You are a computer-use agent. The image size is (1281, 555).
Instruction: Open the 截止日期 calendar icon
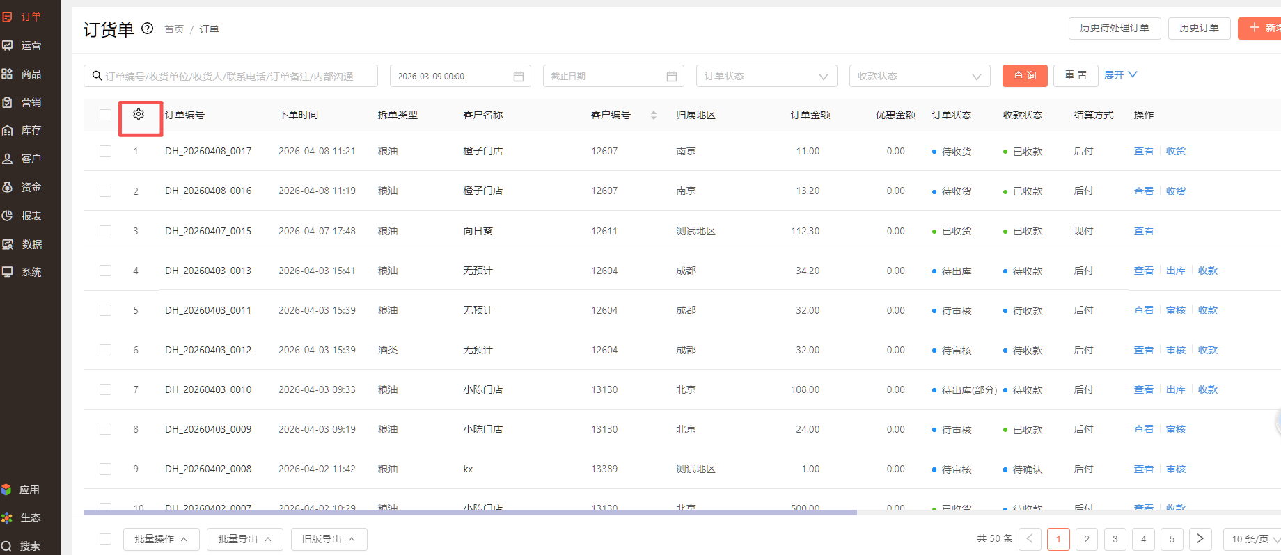672,77
